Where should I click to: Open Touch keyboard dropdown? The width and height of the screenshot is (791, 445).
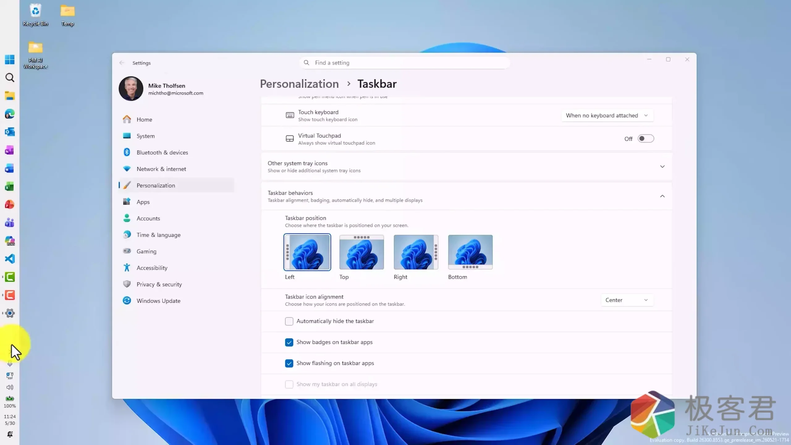[x=607, y=116]
